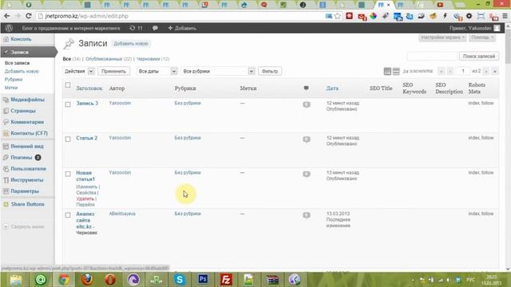Screen dimensions: 511x287
Task: Toggle the select-all checkbox in header
Action: 68,85
